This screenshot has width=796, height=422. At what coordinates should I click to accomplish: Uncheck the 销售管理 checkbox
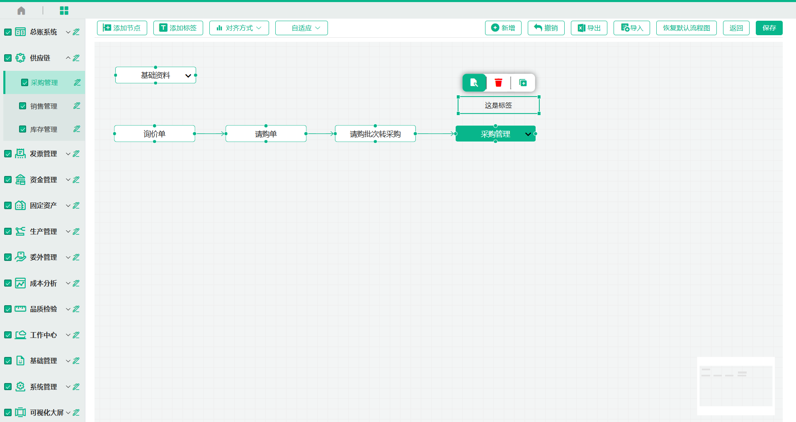[23, 106]
